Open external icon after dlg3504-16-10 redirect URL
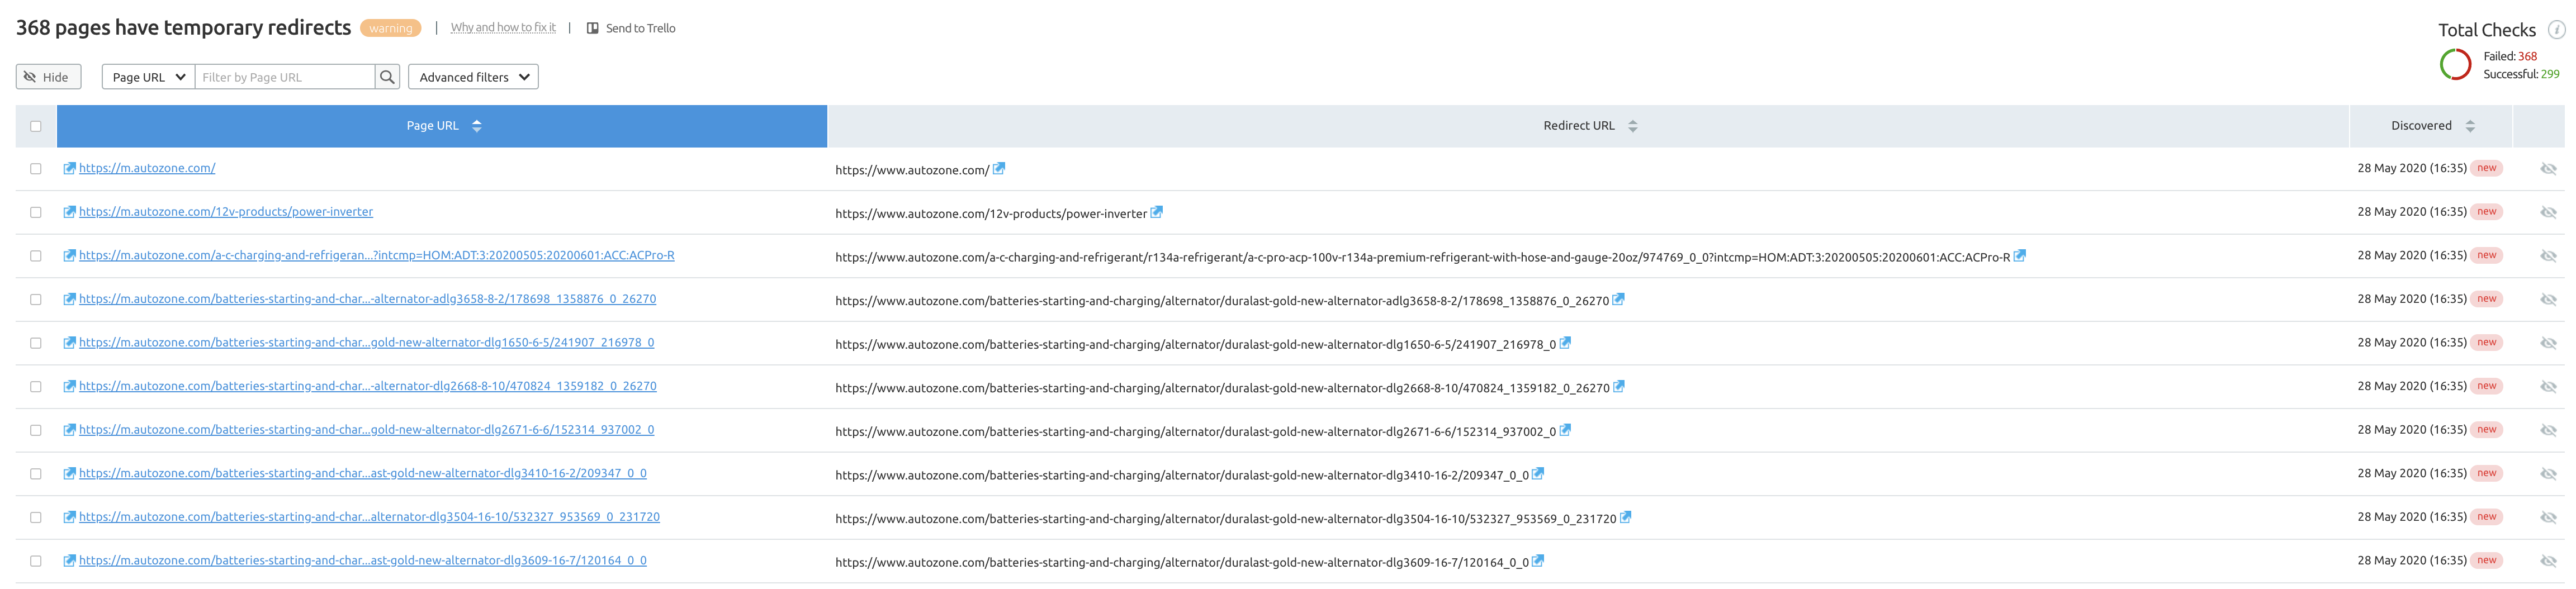Screen dimensions: 2576x589 click(1626, 517)
